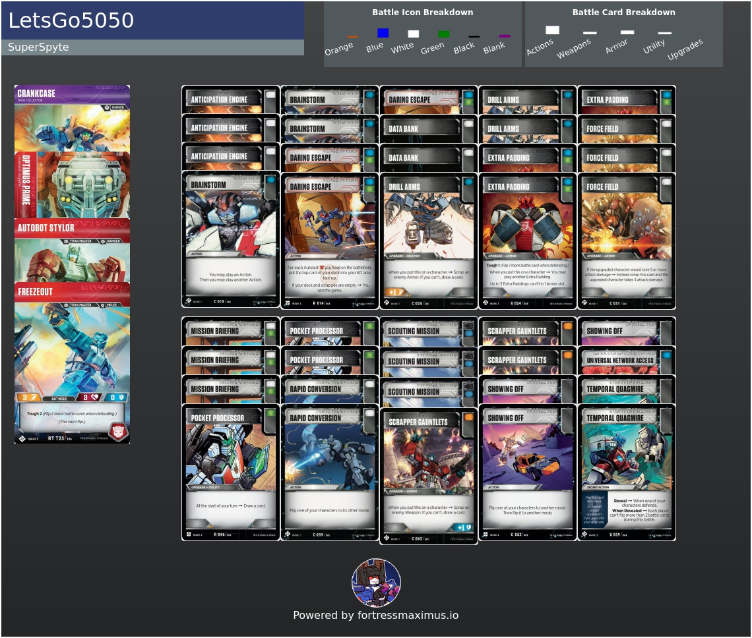The width and height of the screenshot is (752, 638).
Task: Click the Rapid Conversion flip rules text
Action: click(329, 511)
